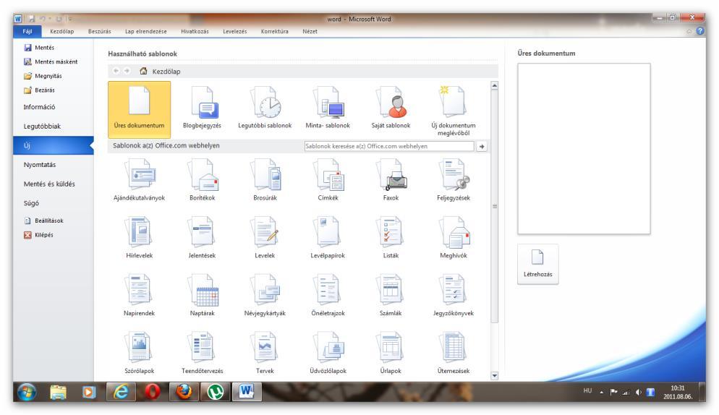Open Beállítások options
Viewport: 719px width, 415px height.
pos(43,221)
